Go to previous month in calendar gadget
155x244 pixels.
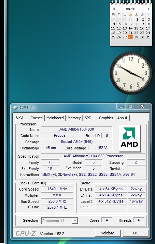[114, 9]
